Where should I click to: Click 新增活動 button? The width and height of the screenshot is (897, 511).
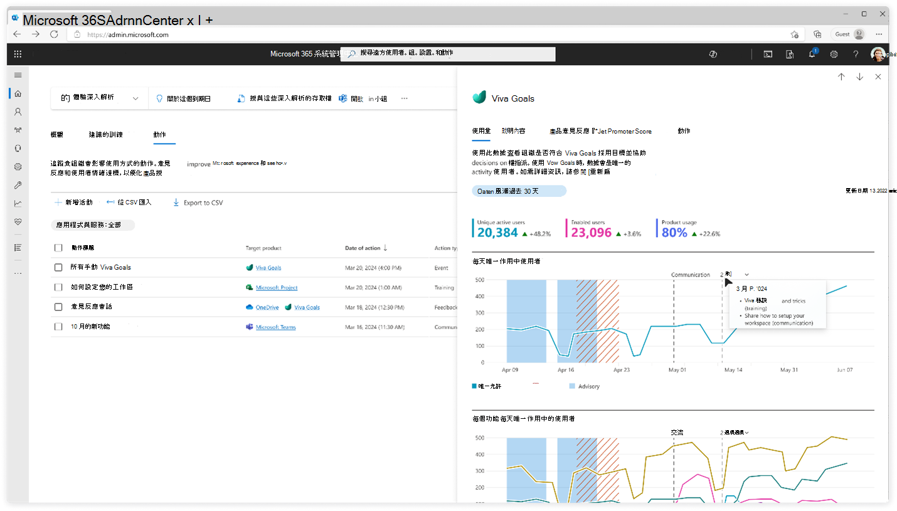point(73,203)
